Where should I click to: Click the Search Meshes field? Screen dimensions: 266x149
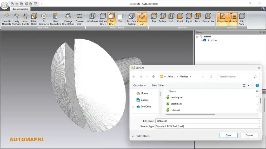coord(238,77)
